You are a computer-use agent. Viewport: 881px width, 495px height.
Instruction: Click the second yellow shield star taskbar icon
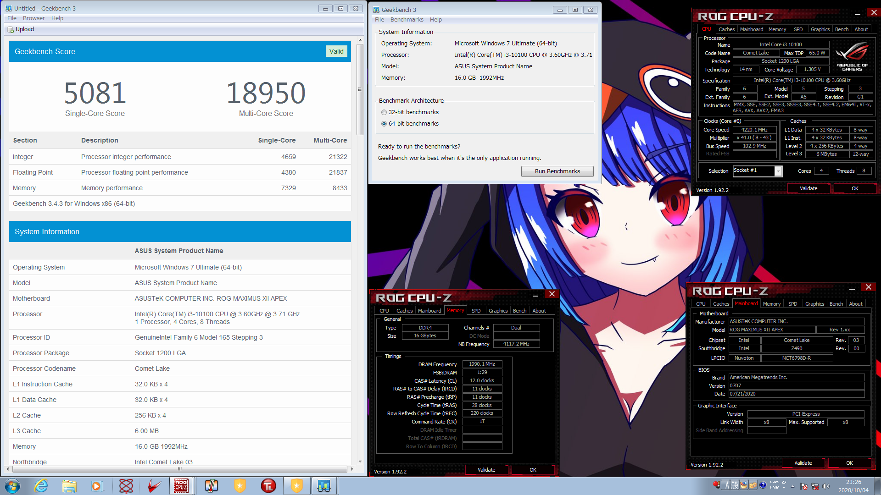tap(297, 486)
